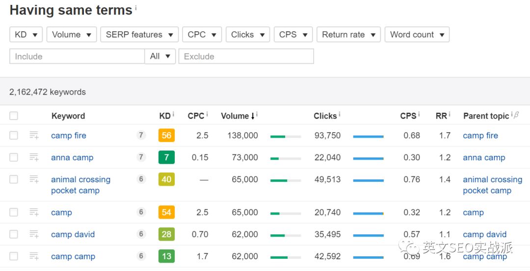
Task: Check the 'camp fire' row checkbox
Action: [14, 135]
